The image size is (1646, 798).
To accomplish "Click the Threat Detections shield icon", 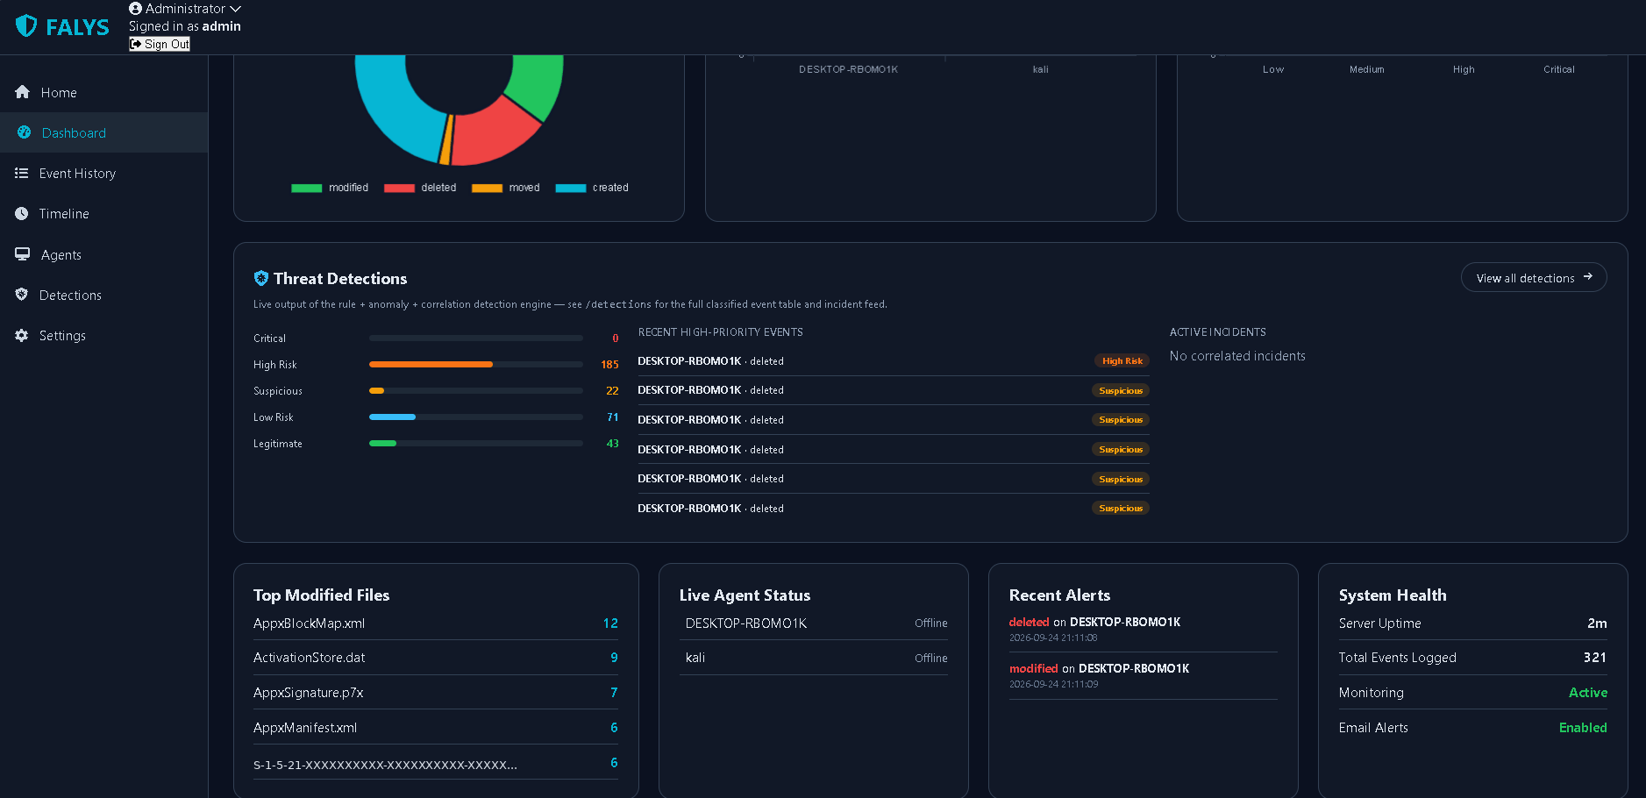I will pos(261,278).
